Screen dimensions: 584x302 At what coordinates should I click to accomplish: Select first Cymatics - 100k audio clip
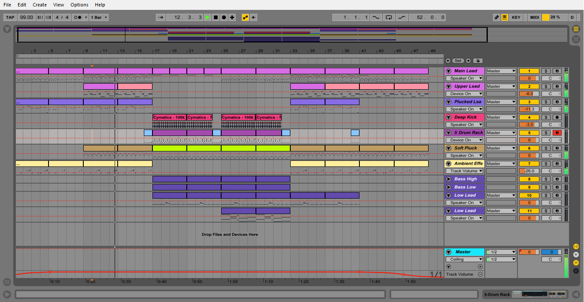[169, 117]
